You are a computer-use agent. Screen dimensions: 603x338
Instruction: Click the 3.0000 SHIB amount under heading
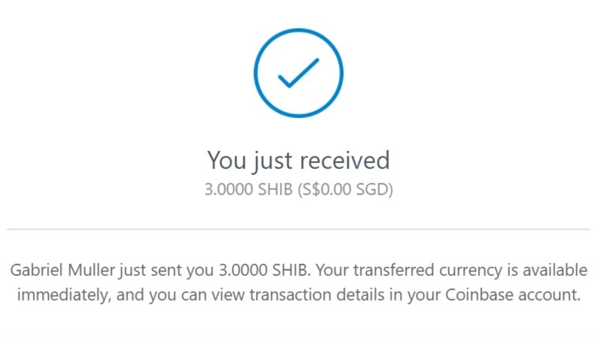point(248,189)
